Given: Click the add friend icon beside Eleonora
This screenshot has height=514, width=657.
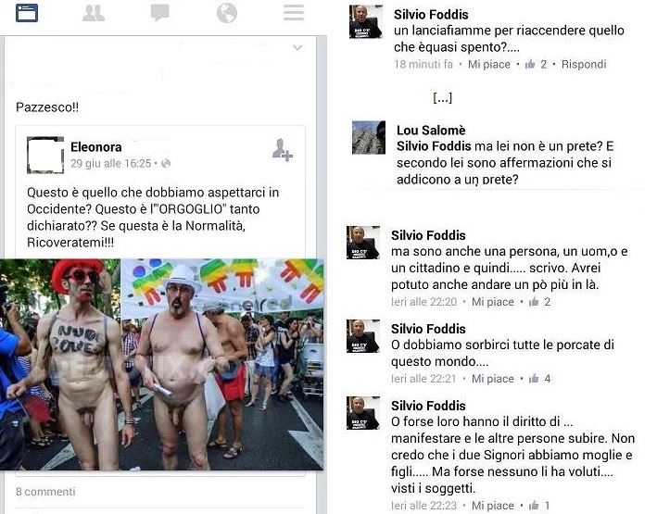Looking at the screenshot, I should pyautogui.click(x=282, y=149).
